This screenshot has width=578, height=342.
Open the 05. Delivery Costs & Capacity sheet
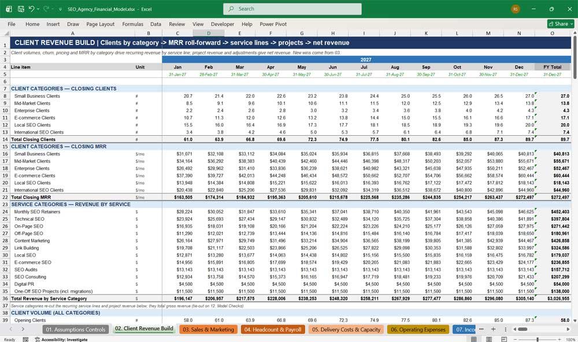[346, 329]
